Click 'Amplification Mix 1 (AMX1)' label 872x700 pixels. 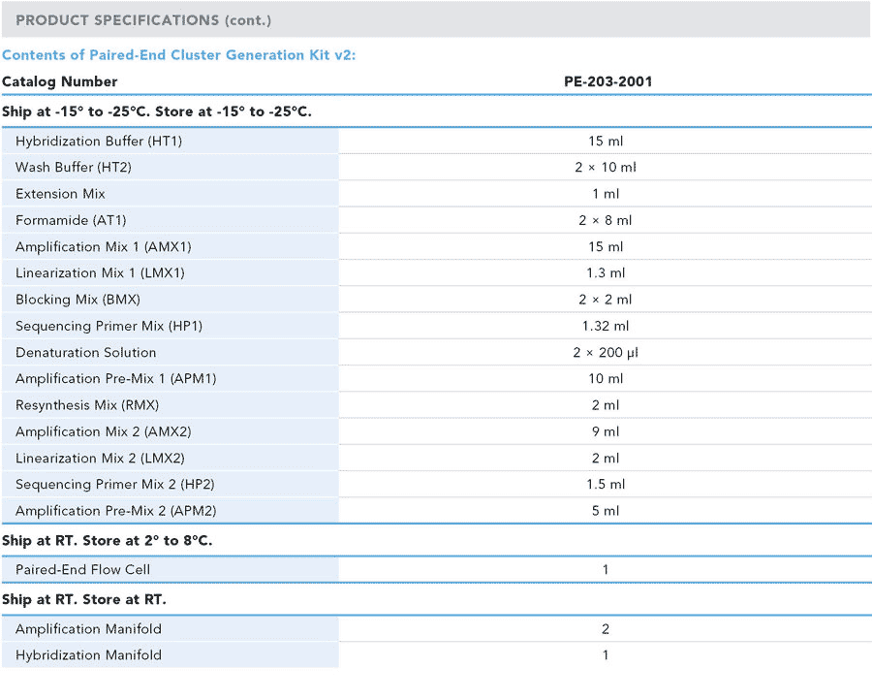click(104, 247)
